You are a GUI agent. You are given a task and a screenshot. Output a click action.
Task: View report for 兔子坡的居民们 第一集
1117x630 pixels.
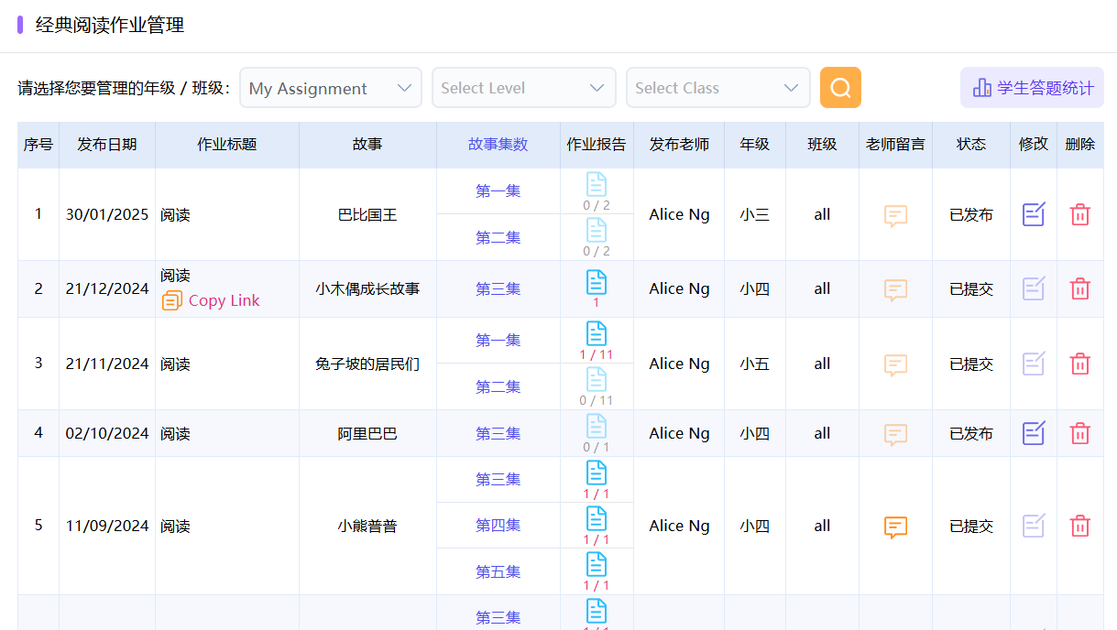(597, 334)
